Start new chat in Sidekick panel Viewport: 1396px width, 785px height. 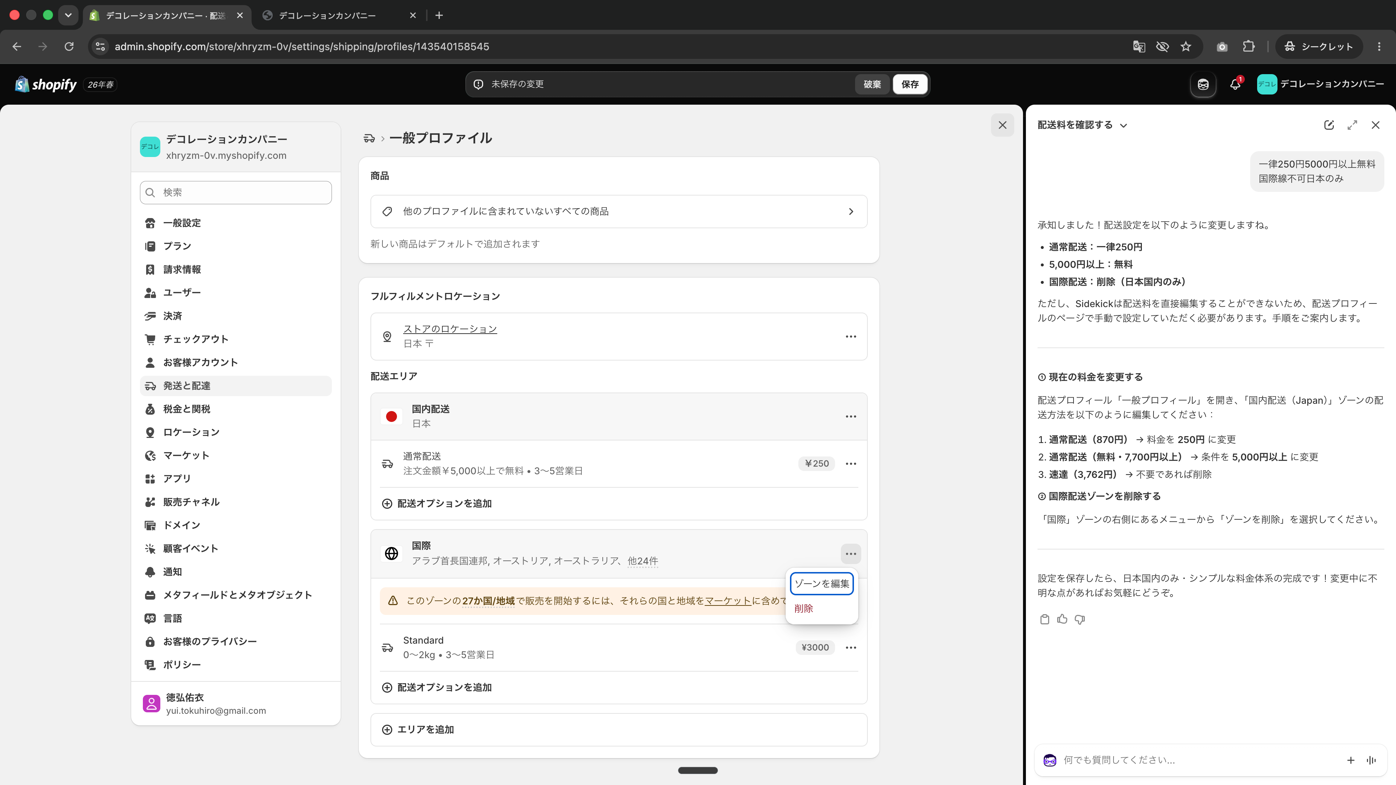tap(1329, 125)
